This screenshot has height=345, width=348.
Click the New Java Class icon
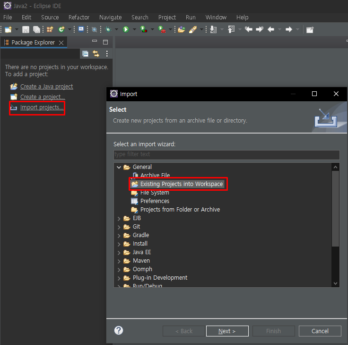pos(61,29)
